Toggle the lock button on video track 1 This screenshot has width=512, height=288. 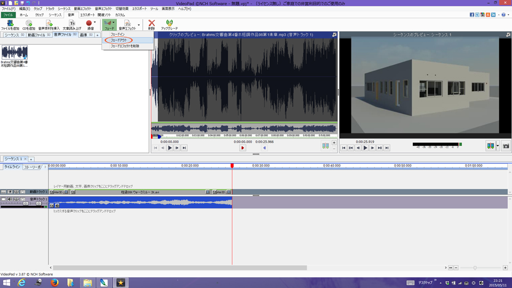(x=22, y=192)
